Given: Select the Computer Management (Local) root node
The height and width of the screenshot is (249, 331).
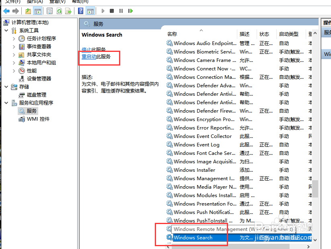Looking at the screenshot, I should [x=30, y=23].
